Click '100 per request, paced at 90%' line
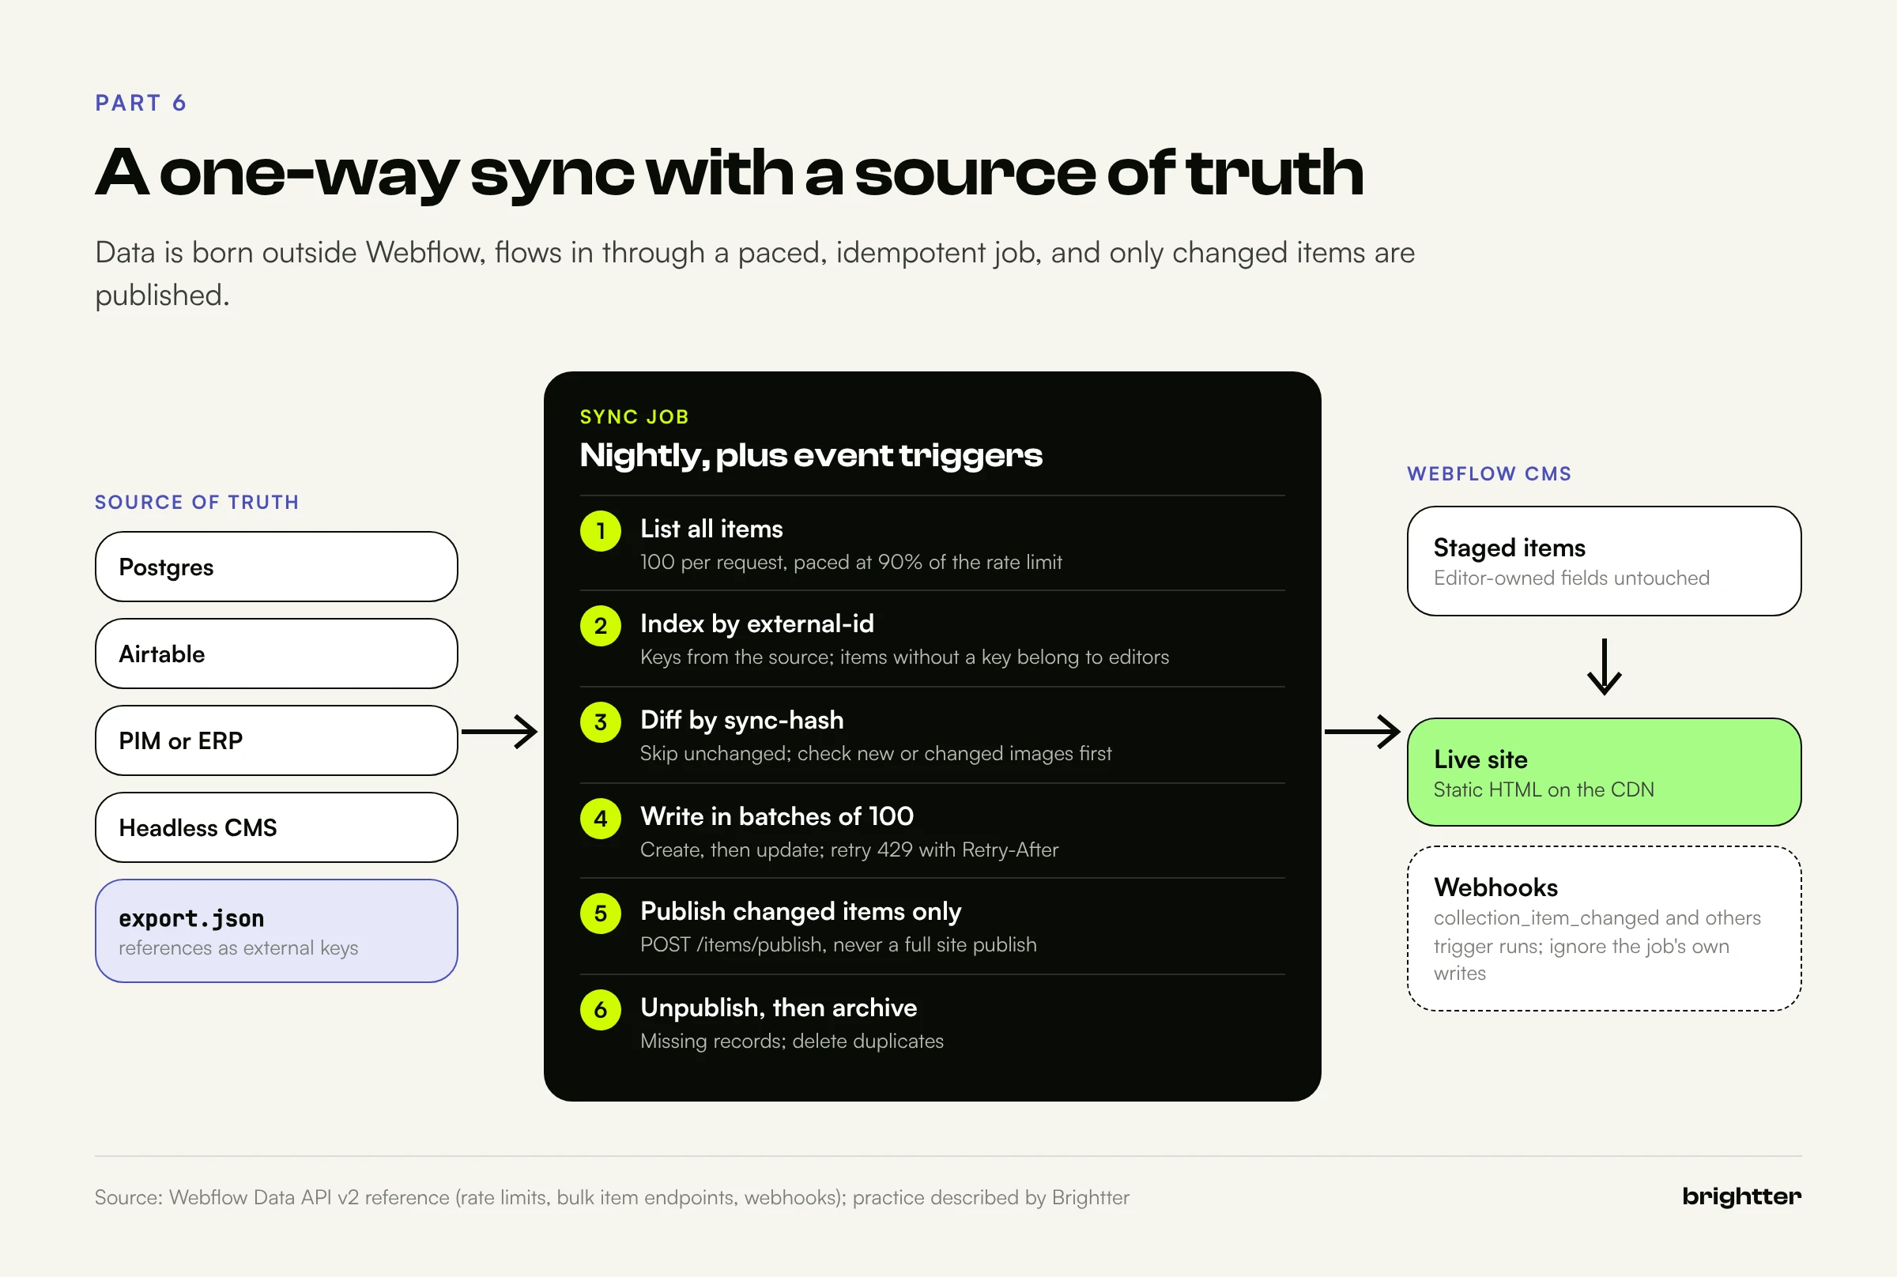The width and height of the screenshot is (1897, 1277). (x=851, y=563)
